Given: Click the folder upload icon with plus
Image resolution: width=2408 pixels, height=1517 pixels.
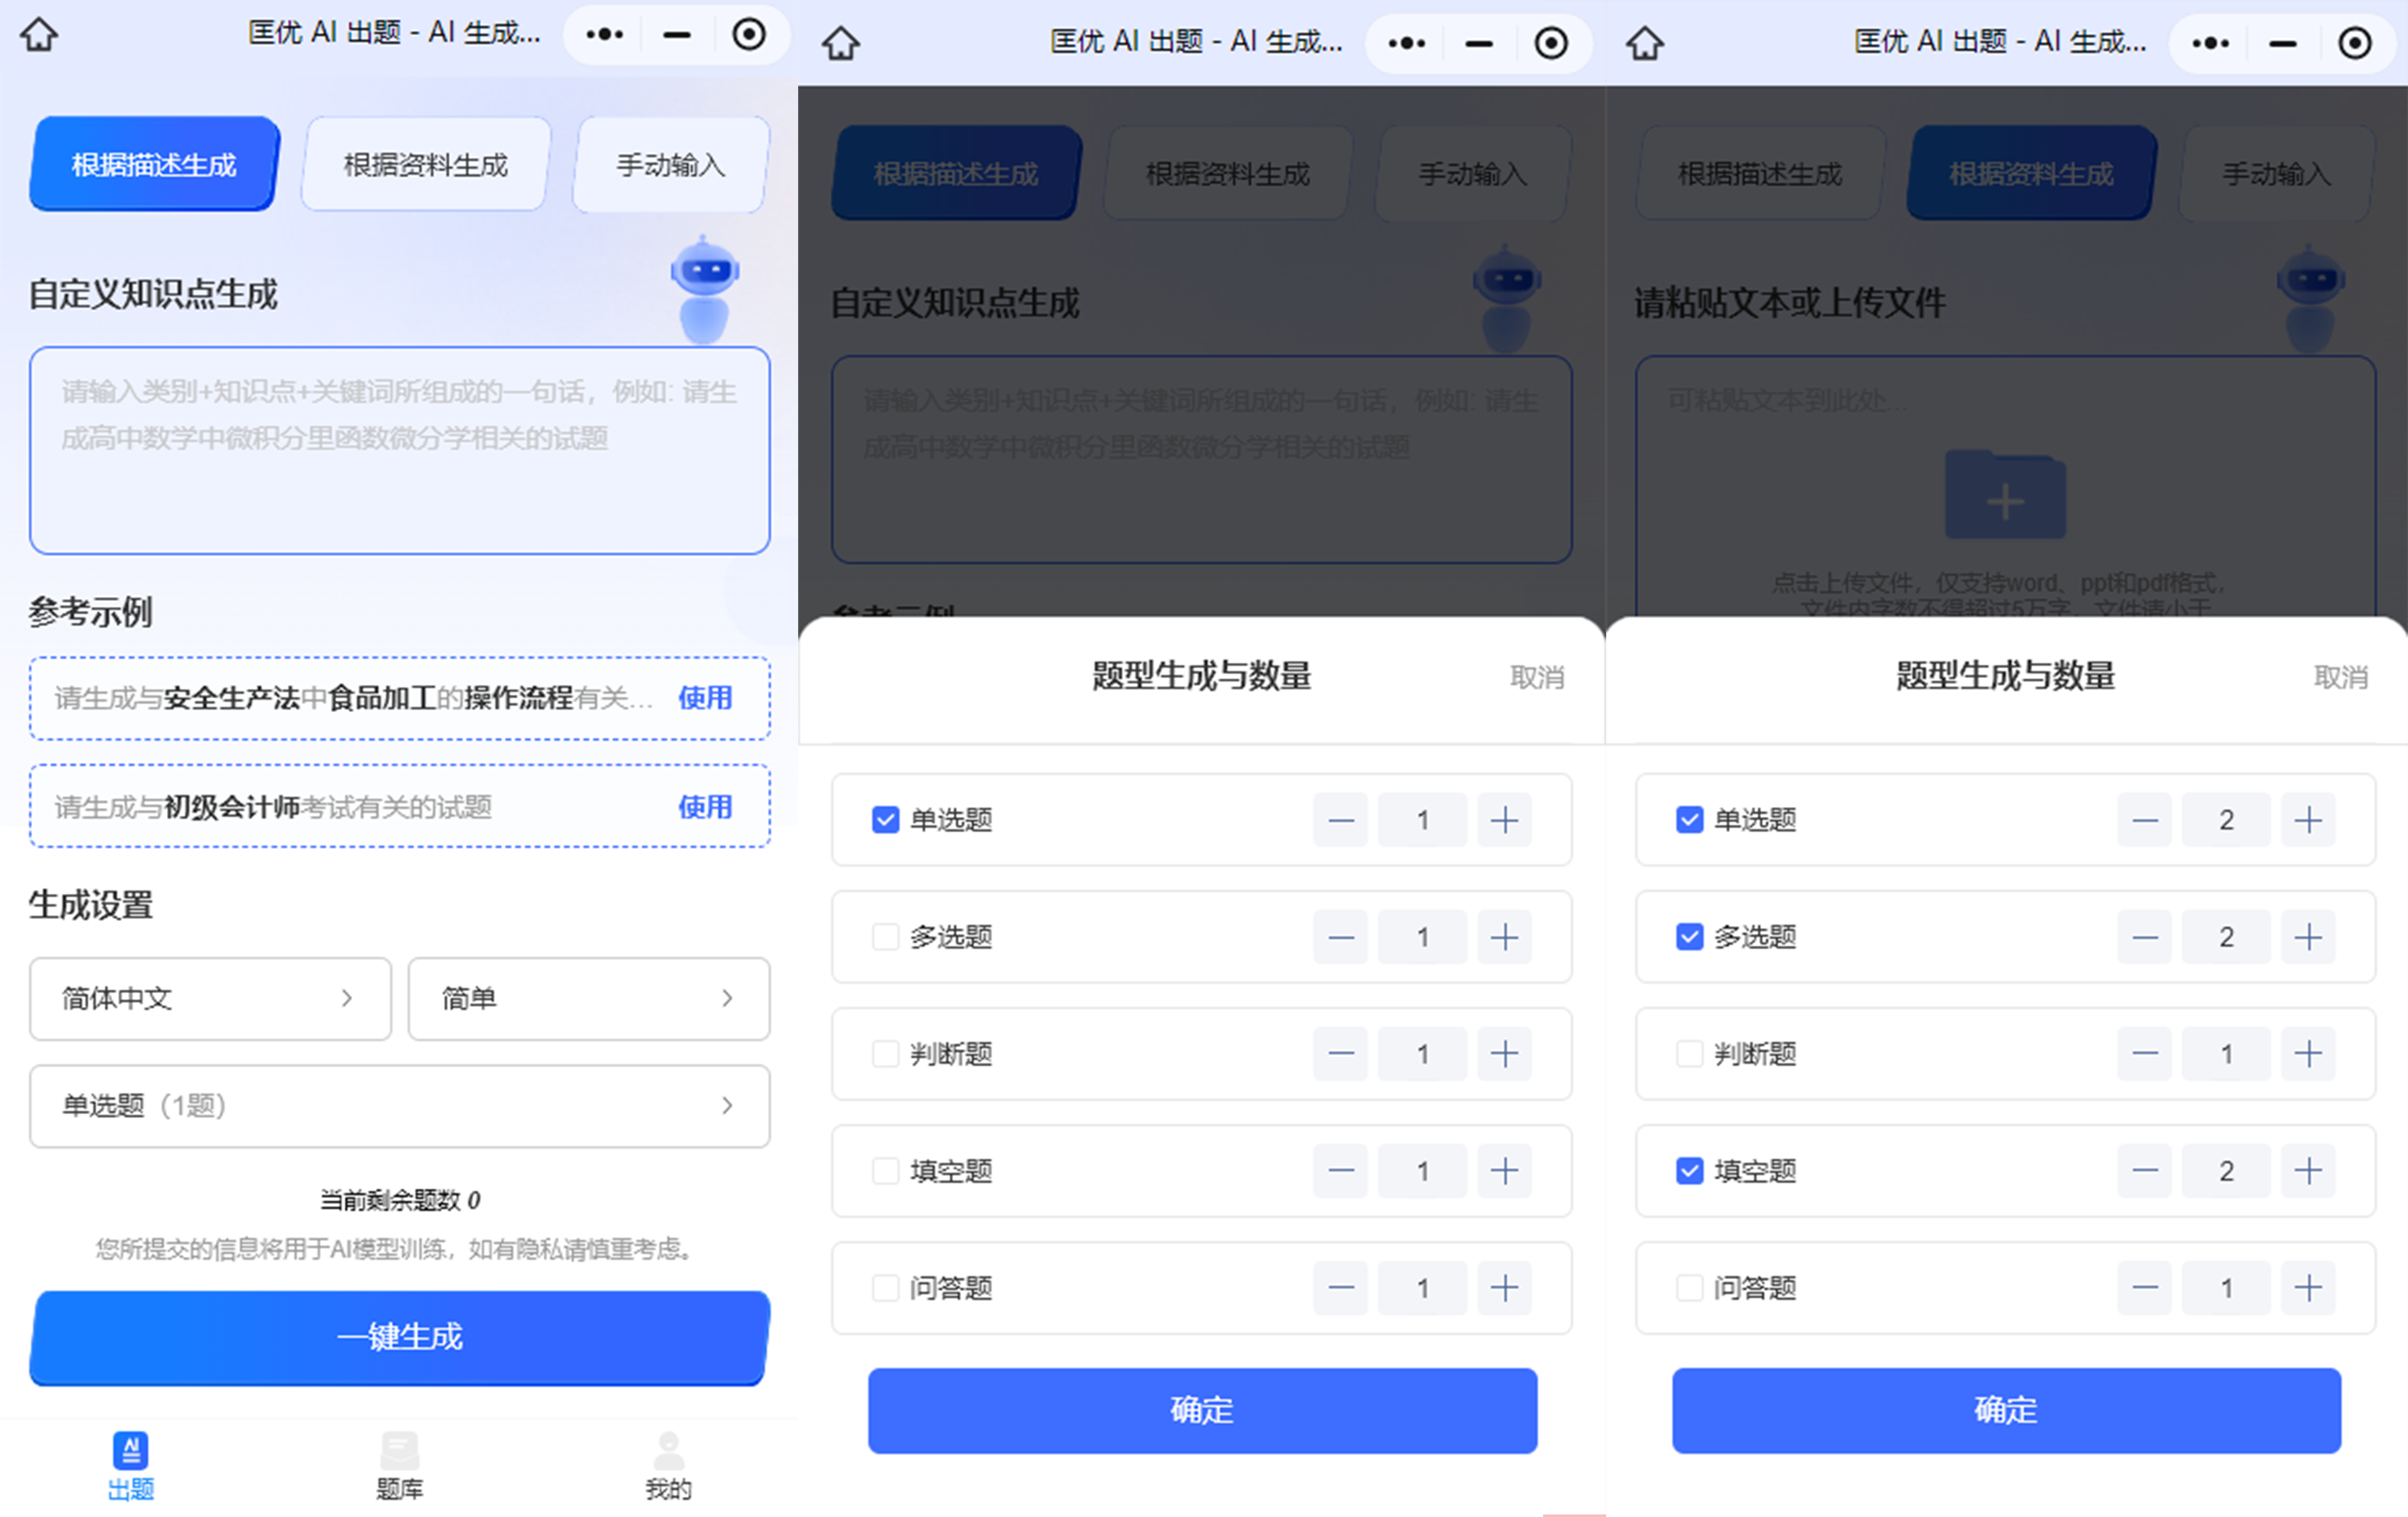Looking at the screenshot, I should coord(2005,495).
